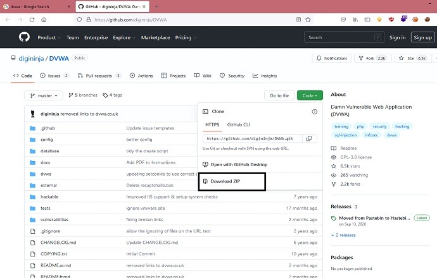Close the dvwa Google Search tab
Image resolution: width=437 pixels, height=278 pixels.
tap(69, 6)
